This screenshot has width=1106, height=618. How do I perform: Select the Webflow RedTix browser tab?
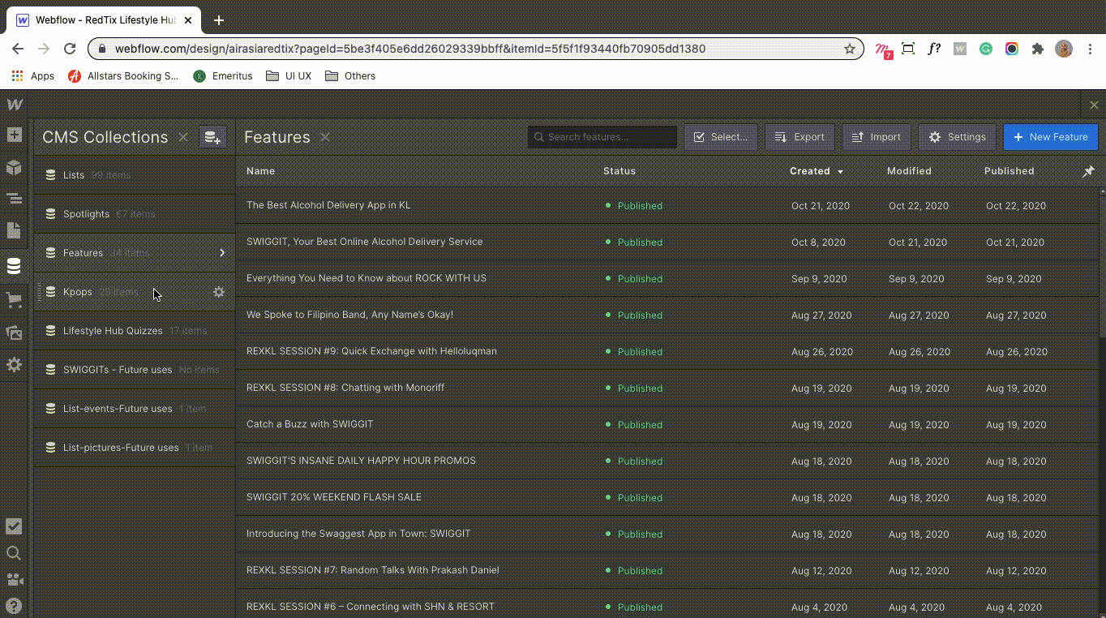(105, 20)
